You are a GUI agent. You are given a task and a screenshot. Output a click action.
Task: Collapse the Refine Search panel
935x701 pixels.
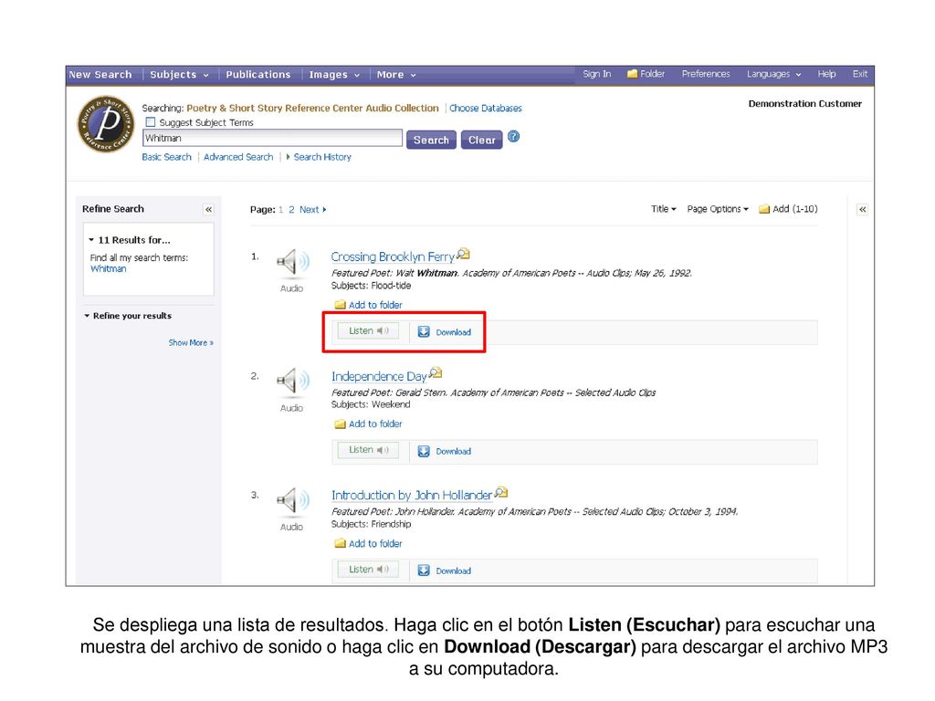208,209
